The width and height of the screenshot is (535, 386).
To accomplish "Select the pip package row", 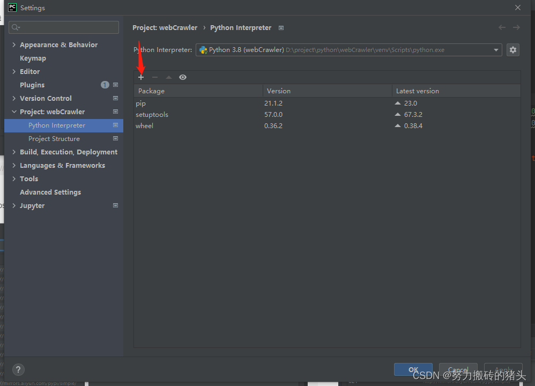I will coord(327,103).
